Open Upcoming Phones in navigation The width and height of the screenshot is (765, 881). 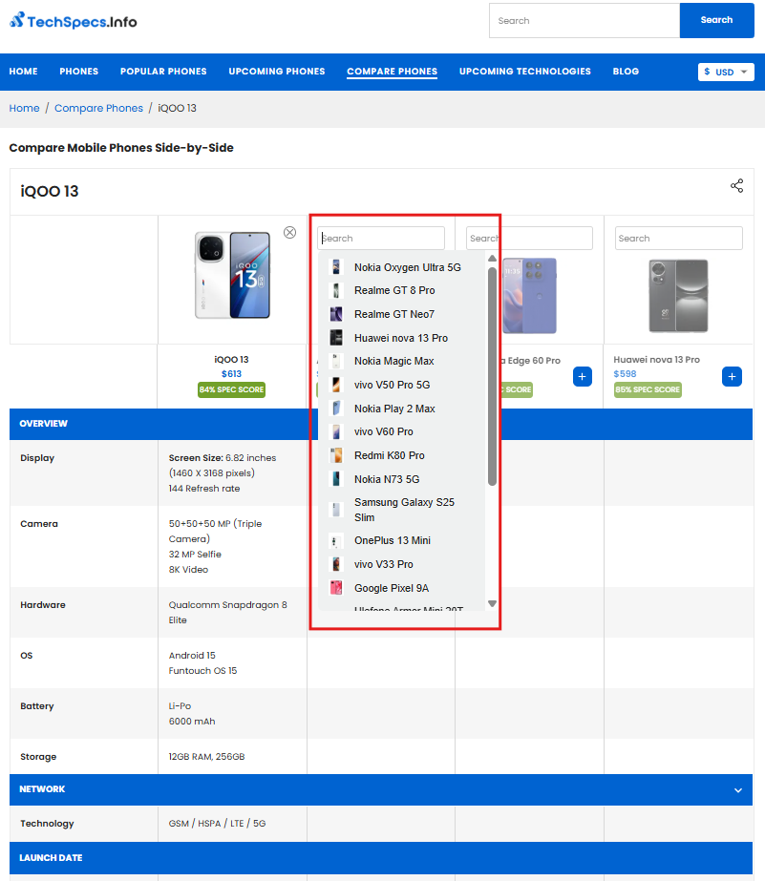pos(277,72)
